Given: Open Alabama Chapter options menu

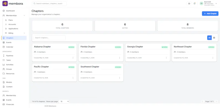Looking at the screenshot, I should tap(73, 58).
